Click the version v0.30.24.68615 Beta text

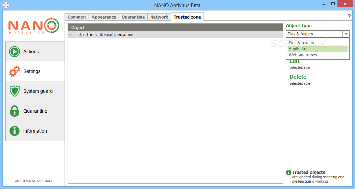click(33, 181)
